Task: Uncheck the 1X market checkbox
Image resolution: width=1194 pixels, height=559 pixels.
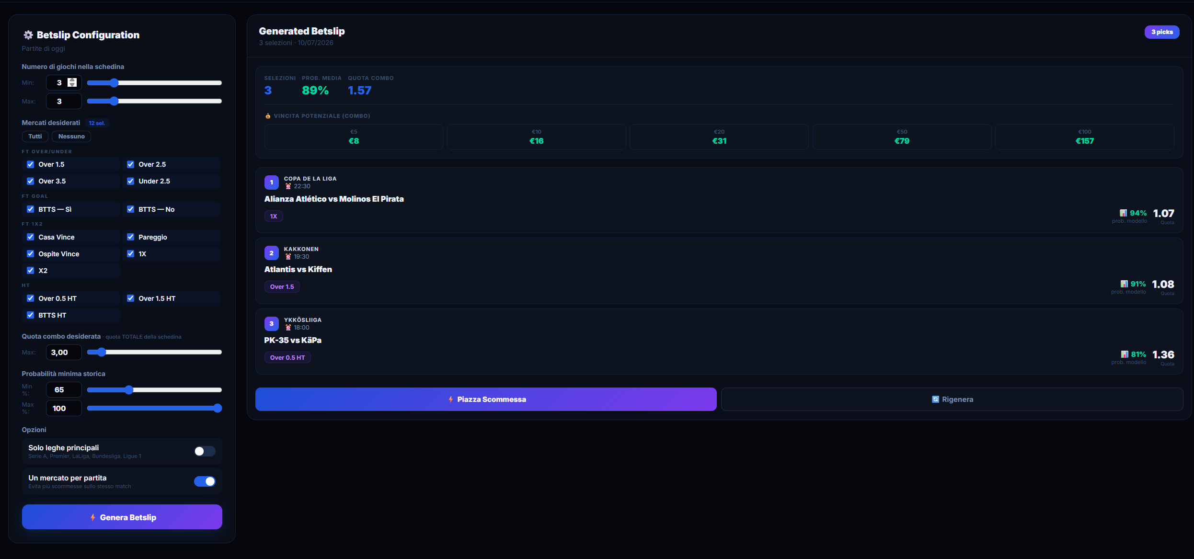Action: (x=130, y=254)
